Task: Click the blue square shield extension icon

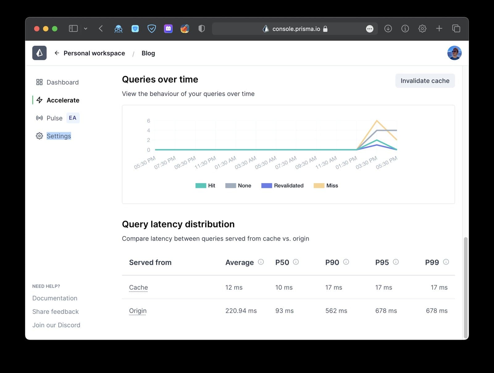Action: (135, 29)
